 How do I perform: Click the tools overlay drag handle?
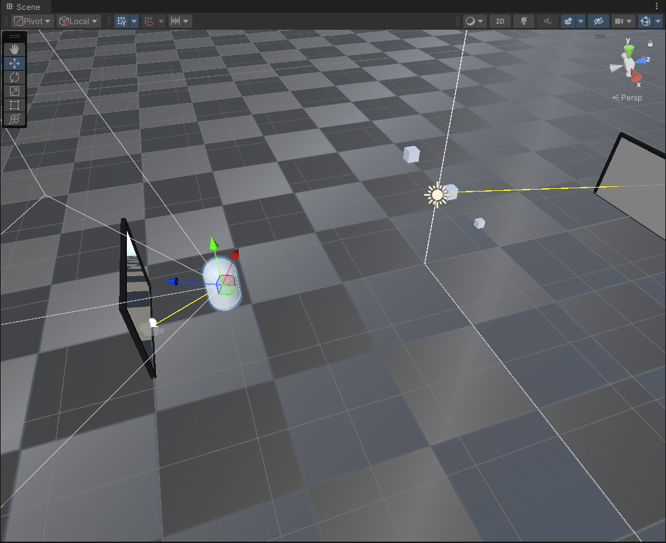tap(15, 36)
